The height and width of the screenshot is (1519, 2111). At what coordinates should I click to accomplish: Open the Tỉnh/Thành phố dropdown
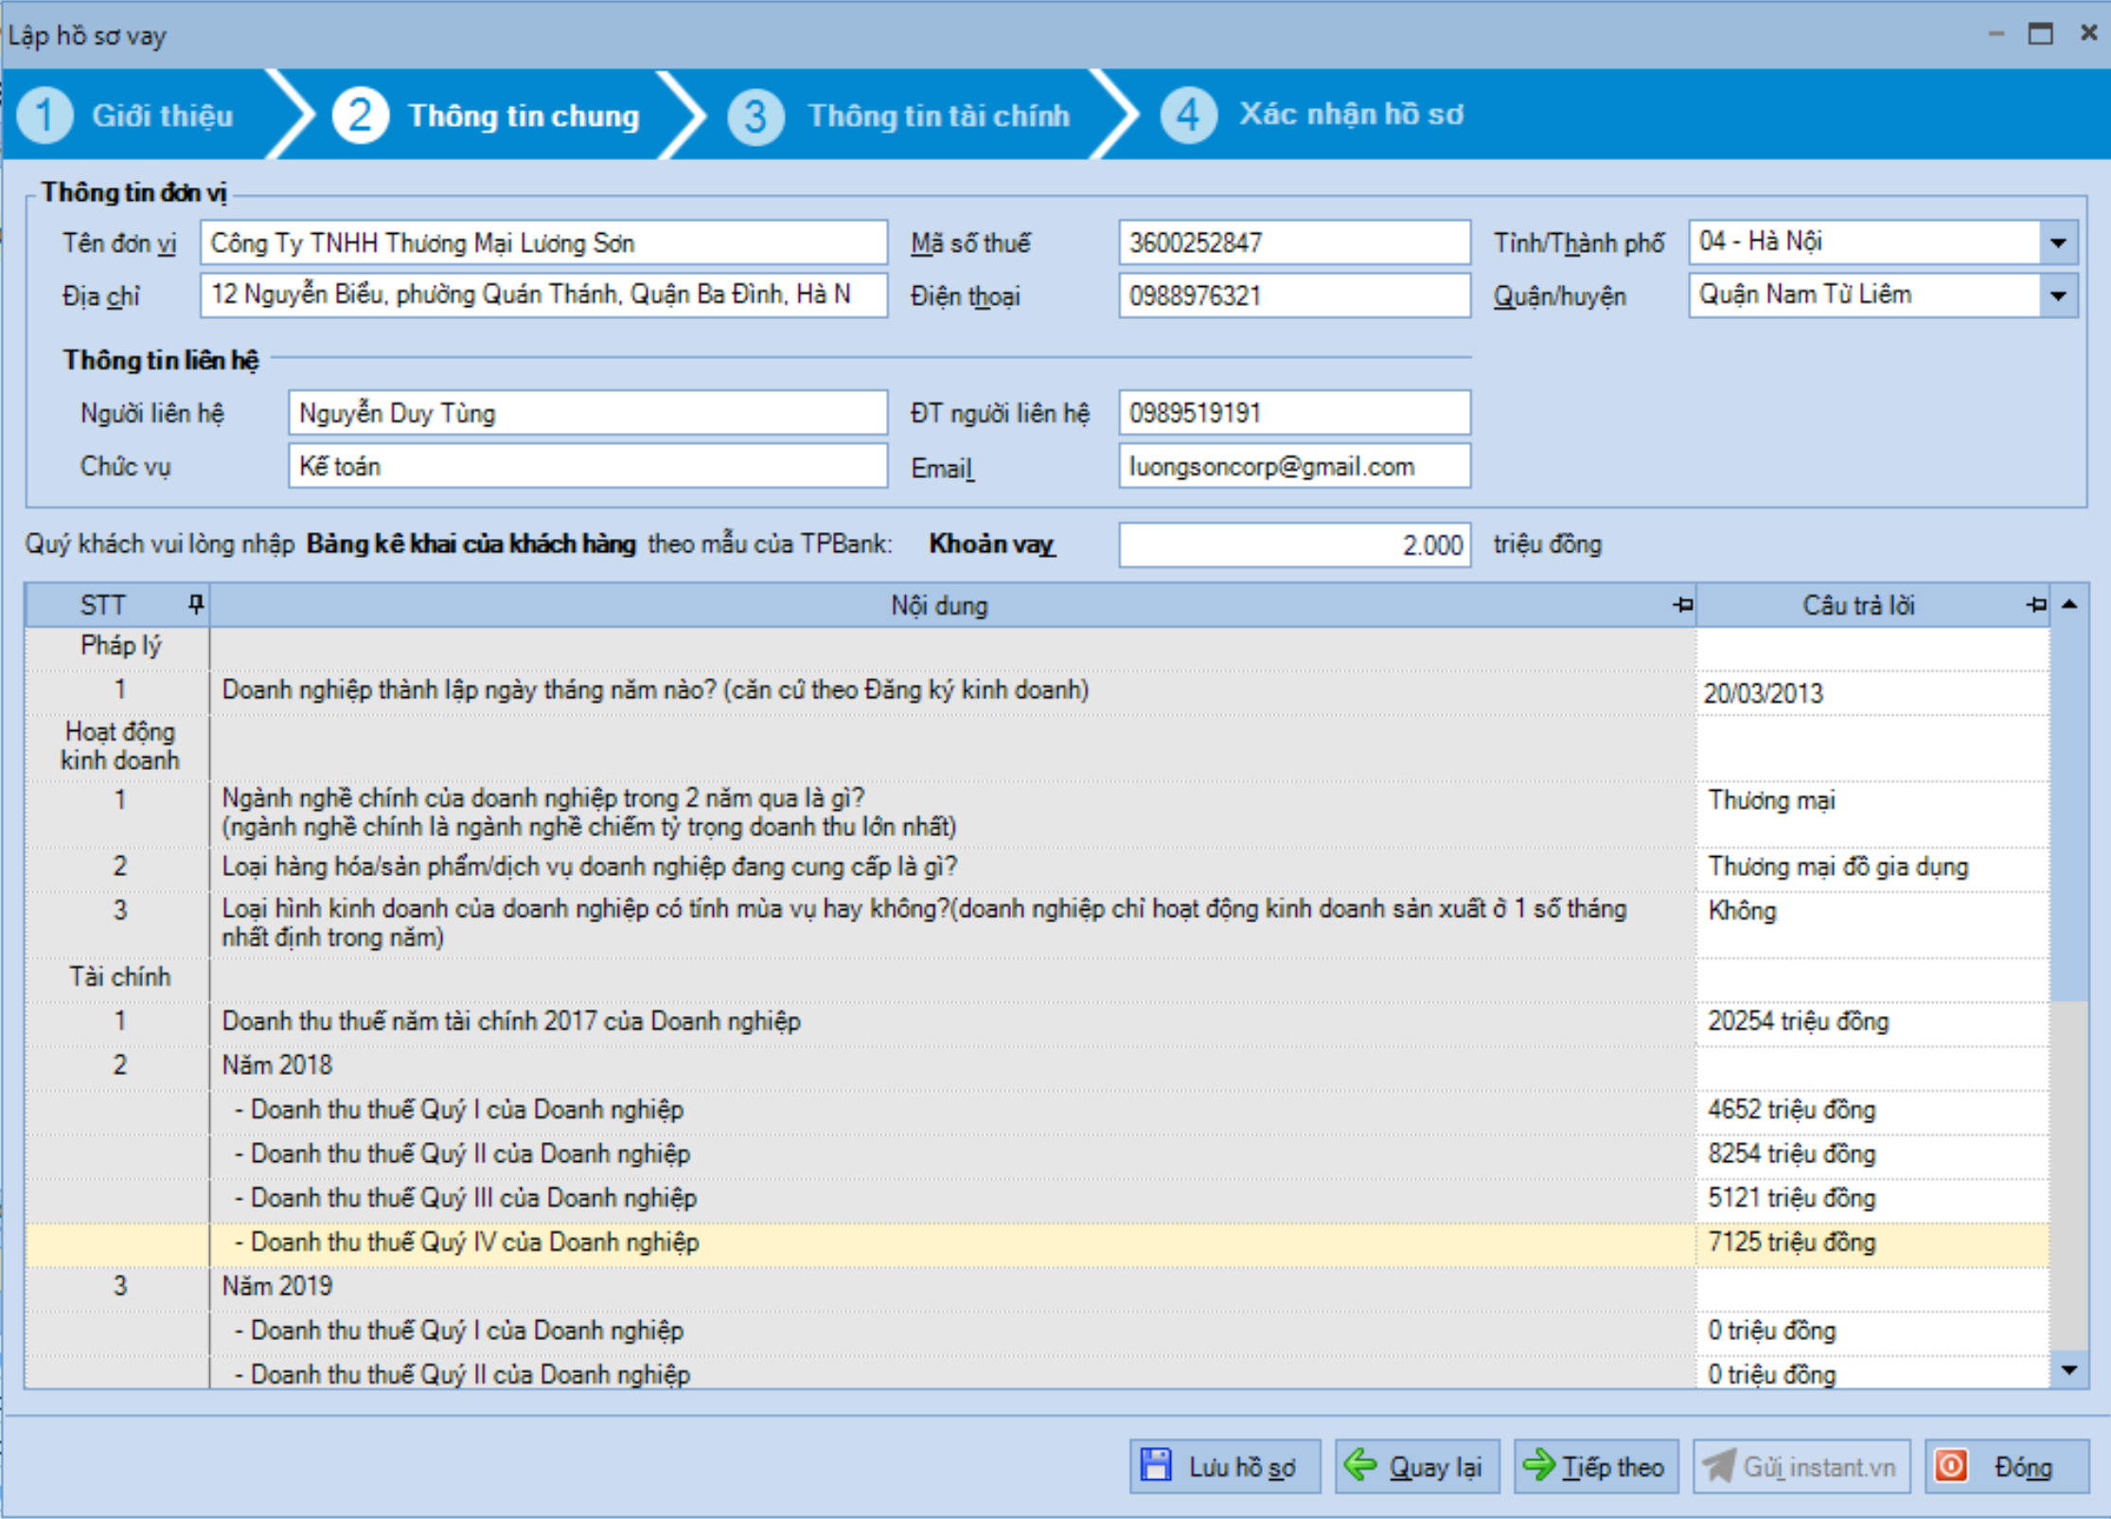pos(2058,242)
